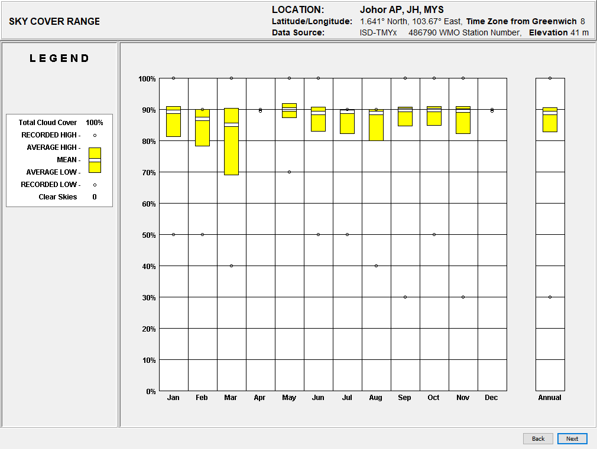This screenshot has height=449, width=597.
Task: Click the SKY COVER RANGE title
Action: click(54, 21)
